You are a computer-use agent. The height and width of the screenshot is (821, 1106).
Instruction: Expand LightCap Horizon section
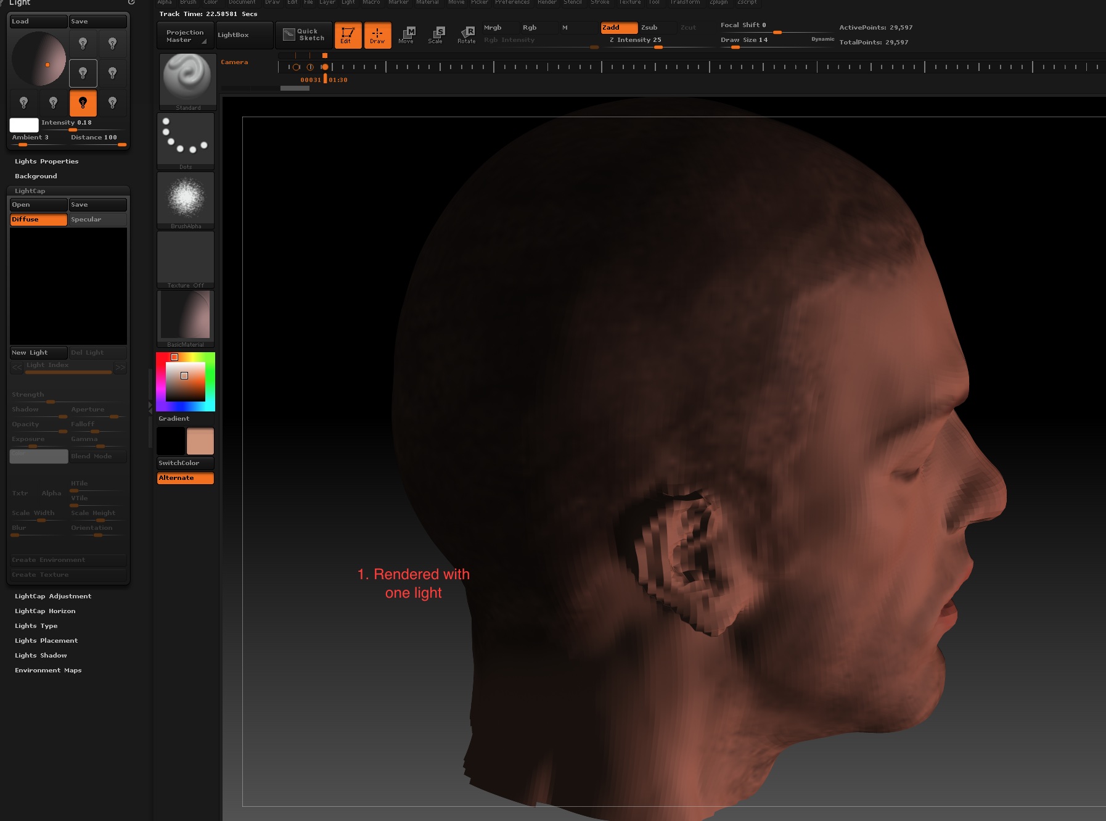tap(45, 611)
